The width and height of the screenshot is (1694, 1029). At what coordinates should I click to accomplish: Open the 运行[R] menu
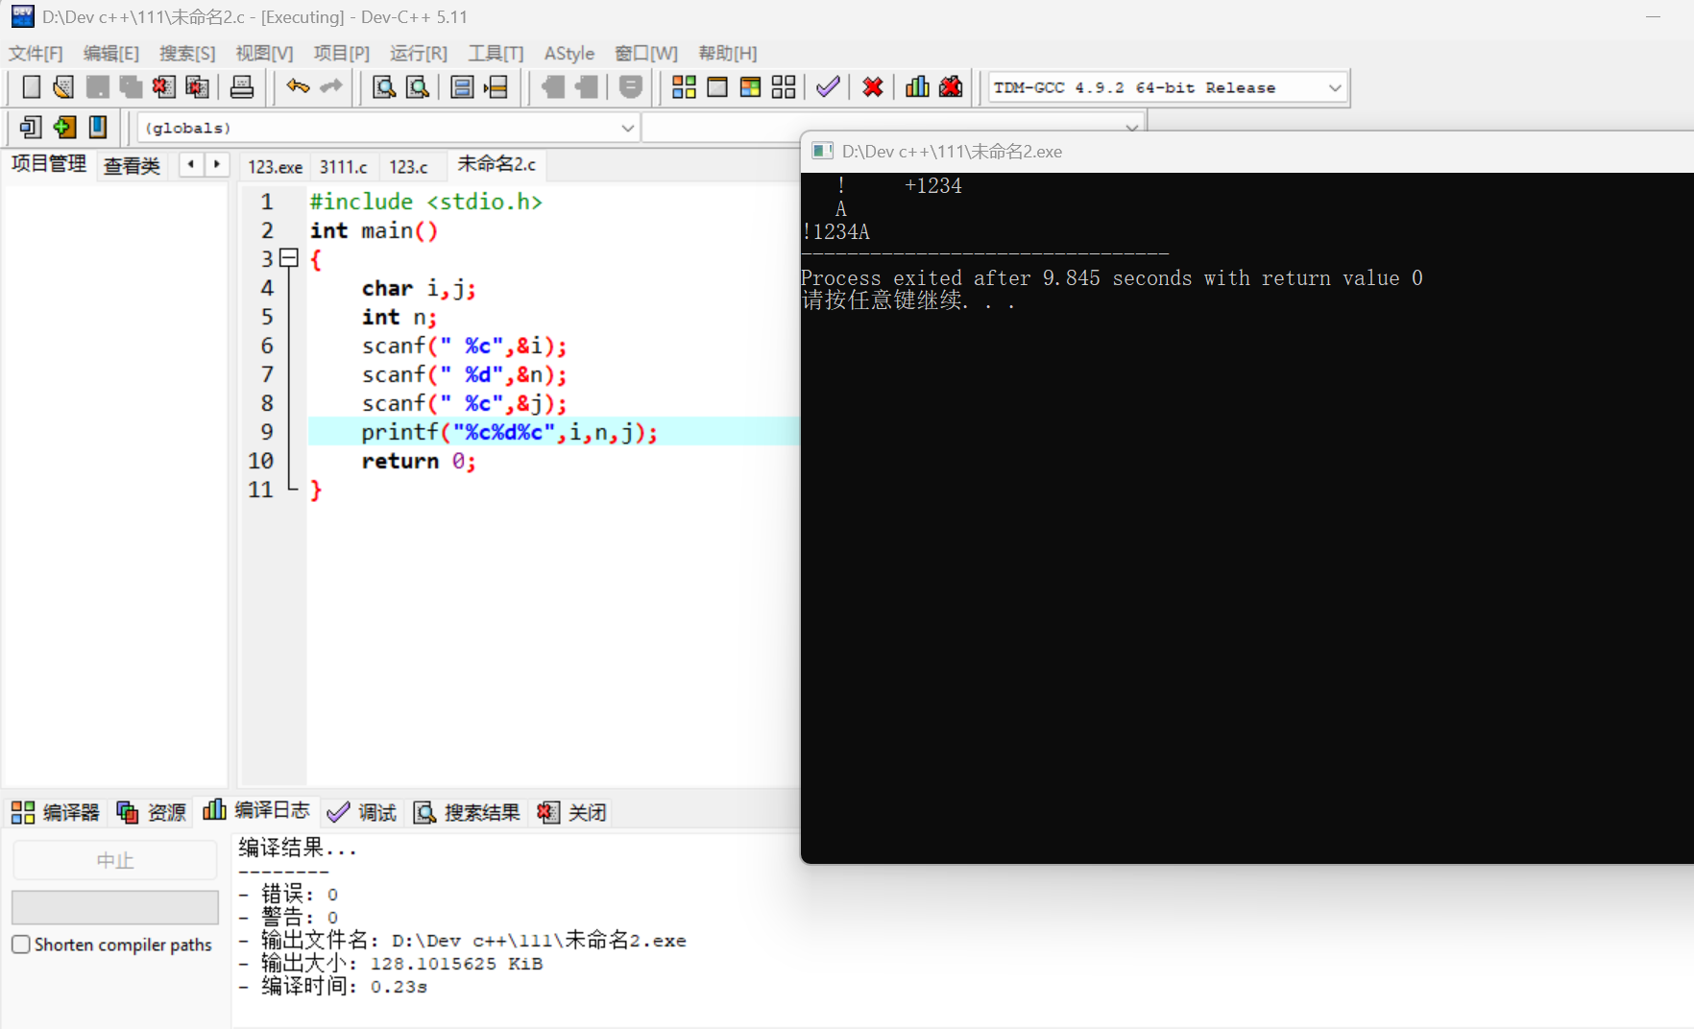419,53
